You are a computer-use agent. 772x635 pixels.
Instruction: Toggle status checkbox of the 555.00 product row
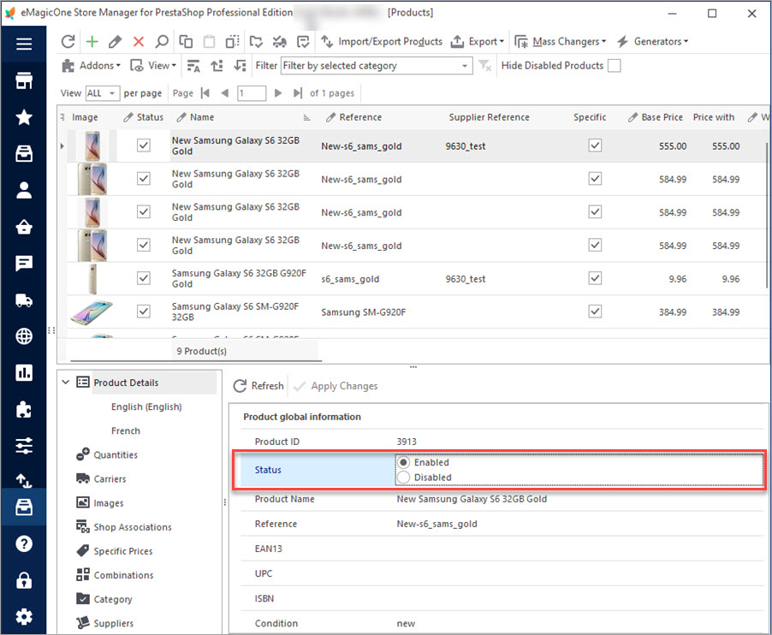[143, 145]
